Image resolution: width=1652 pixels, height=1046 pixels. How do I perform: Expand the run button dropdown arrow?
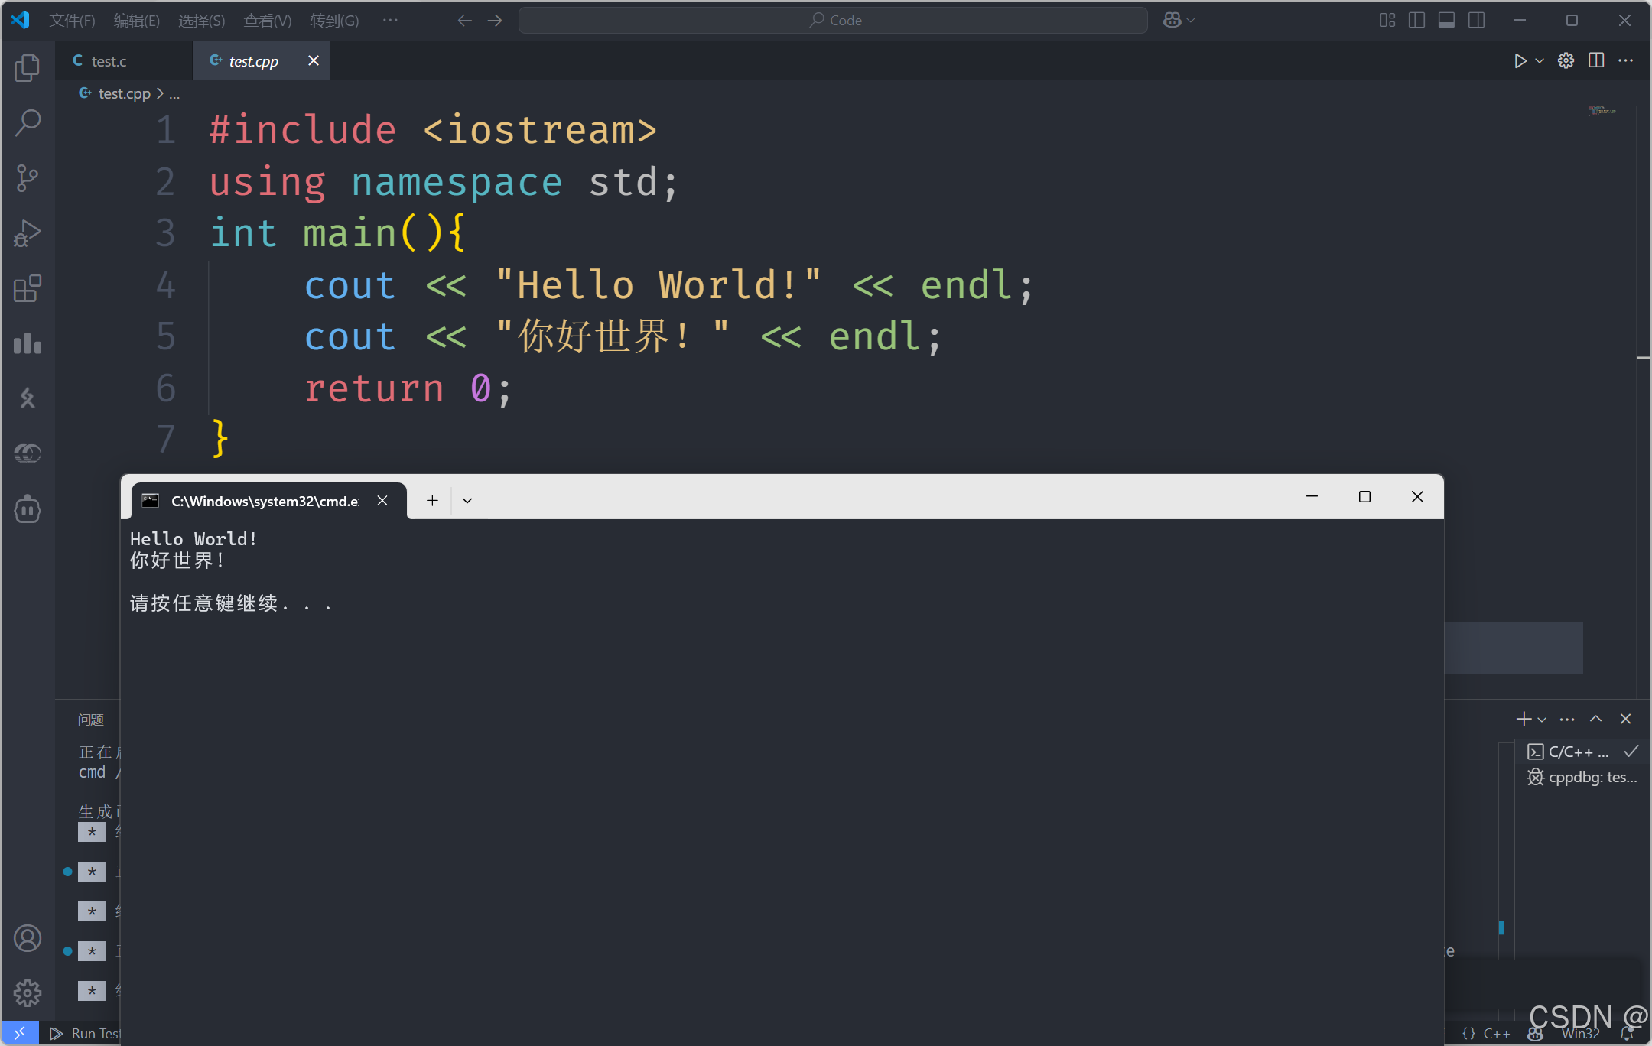[x=1540, y=61]
